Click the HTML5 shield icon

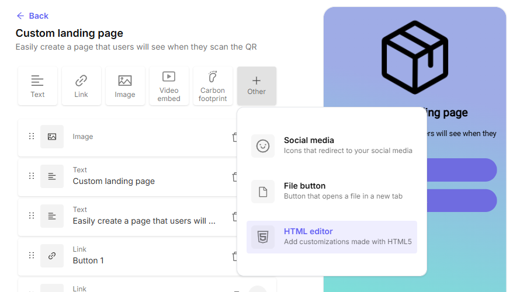[263, 237]
